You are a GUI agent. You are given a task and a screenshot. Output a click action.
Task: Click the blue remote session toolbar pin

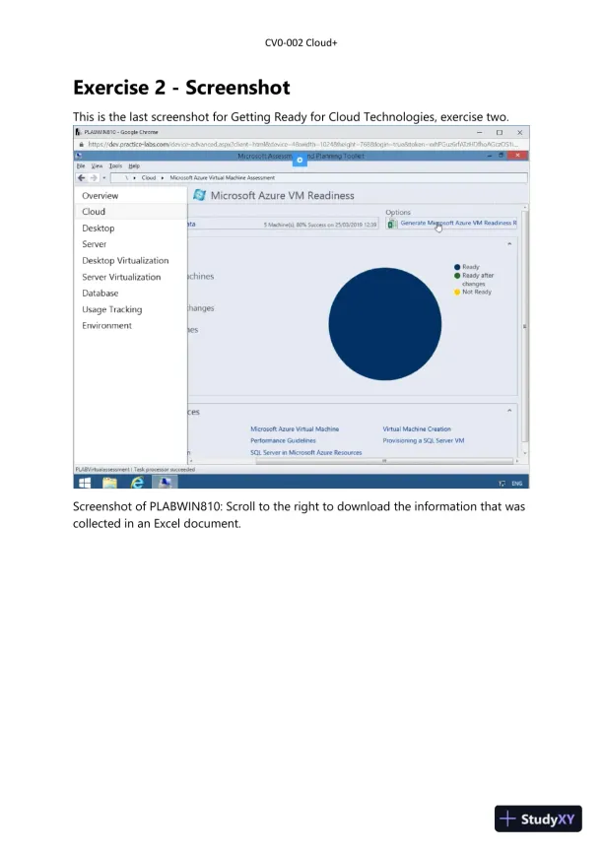(301, 160)
